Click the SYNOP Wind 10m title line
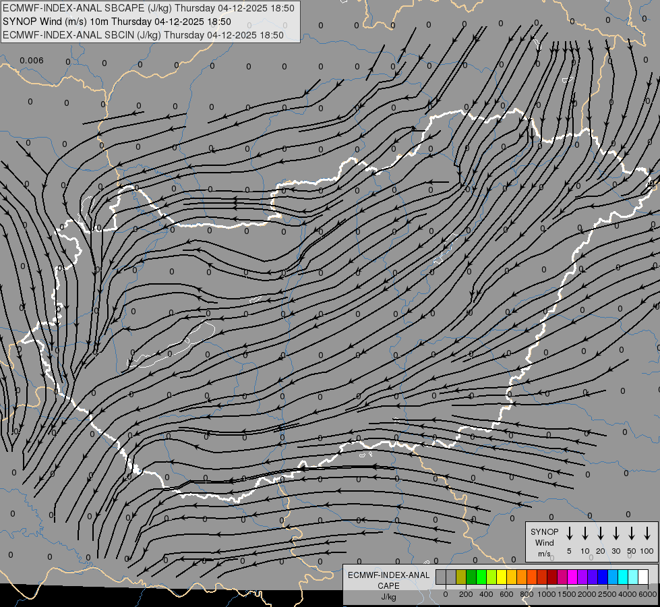This screenshot has height=607, width=660. point(117,22)
